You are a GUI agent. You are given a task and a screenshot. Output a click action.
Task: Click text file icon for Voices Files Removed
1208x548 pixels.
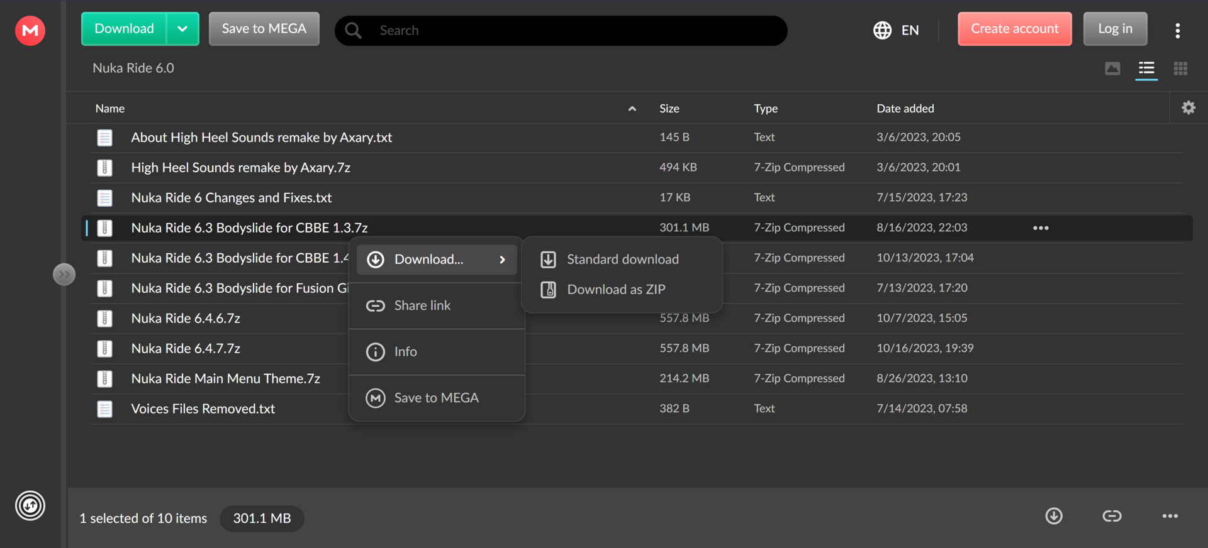(x=104, y=409)
